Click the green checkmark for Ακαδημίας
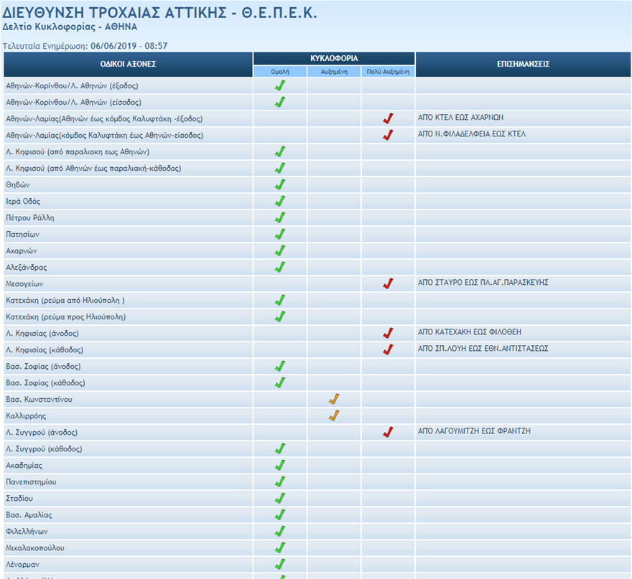 (280, 465)
